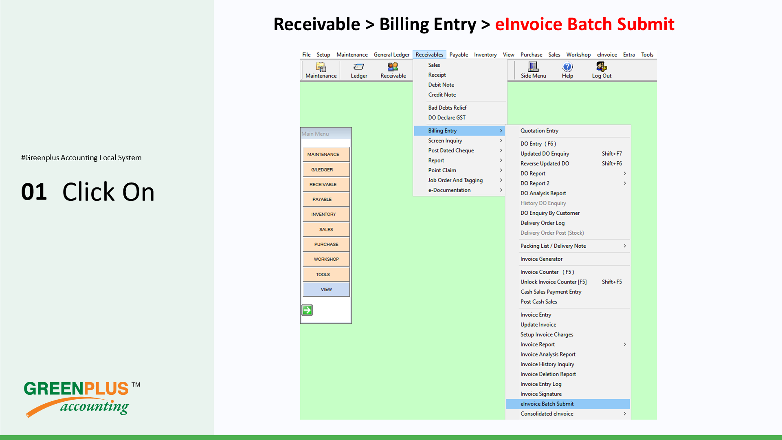Select Bad Debts Relief entry
The image size is (782, 440).
(x=459, y=108)
